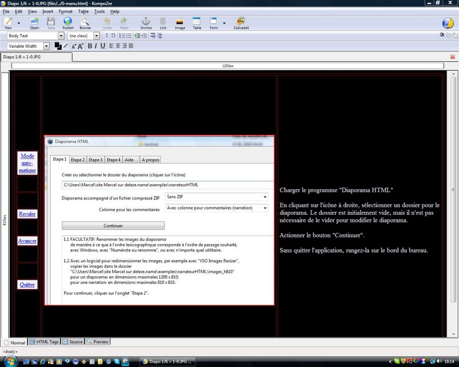Screen dimensions: 459x367
Task: Select the Diapo 1/6 = 1-0.JPG document tab
Action: [x=36, y=57]
